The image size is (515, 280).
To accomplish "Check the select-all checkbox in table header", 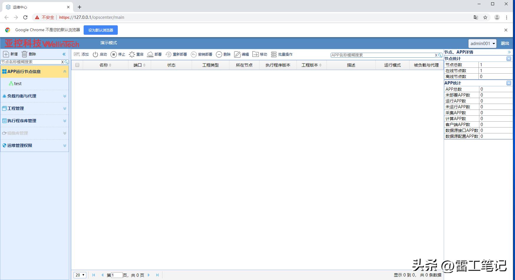I will tap(77, 65).
